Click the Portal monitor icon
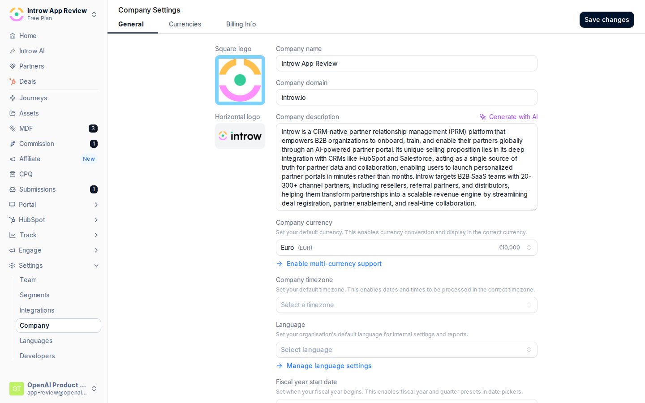Screen dimensions: 645x403 12,205
